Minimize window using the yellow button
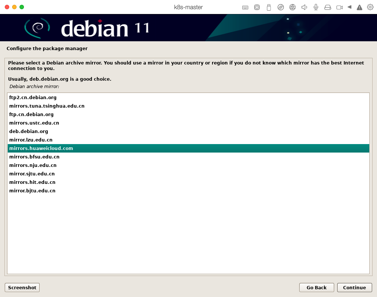Screen dimensions: 377x297 tap(14, 7)
